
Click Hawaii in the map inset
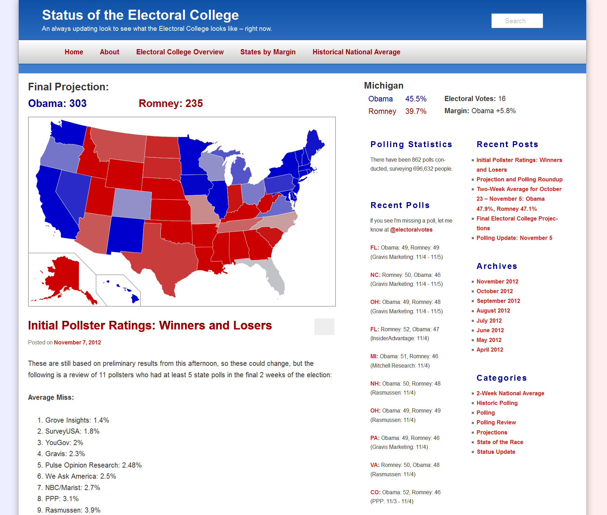[135, 298]
